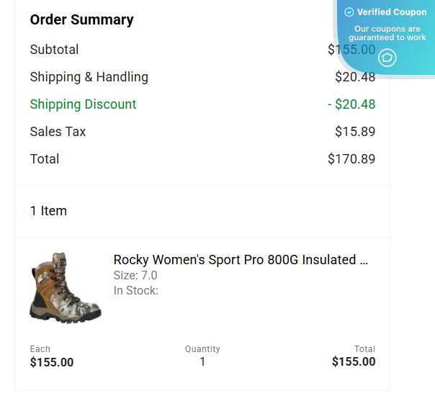Click the Verified Coupon heading text
The width and height of the screenshot is (435, 401).
[392, 12]
